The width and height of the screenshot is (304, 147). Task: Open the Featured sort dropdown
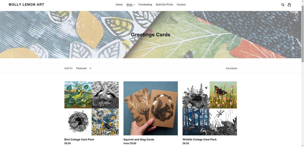84,68
